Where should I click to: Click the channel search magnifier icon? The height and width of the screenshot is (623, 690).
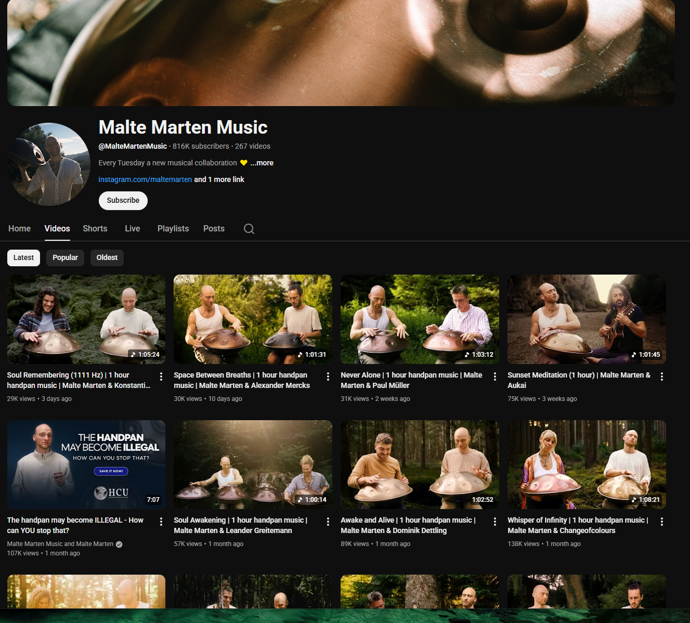(x=249, y=229)
